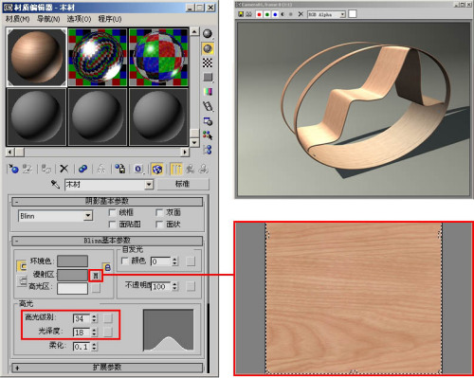Click 高光区 specular color swatch
The width and height of the screenshot is (474, 378).
coord(72,288)
